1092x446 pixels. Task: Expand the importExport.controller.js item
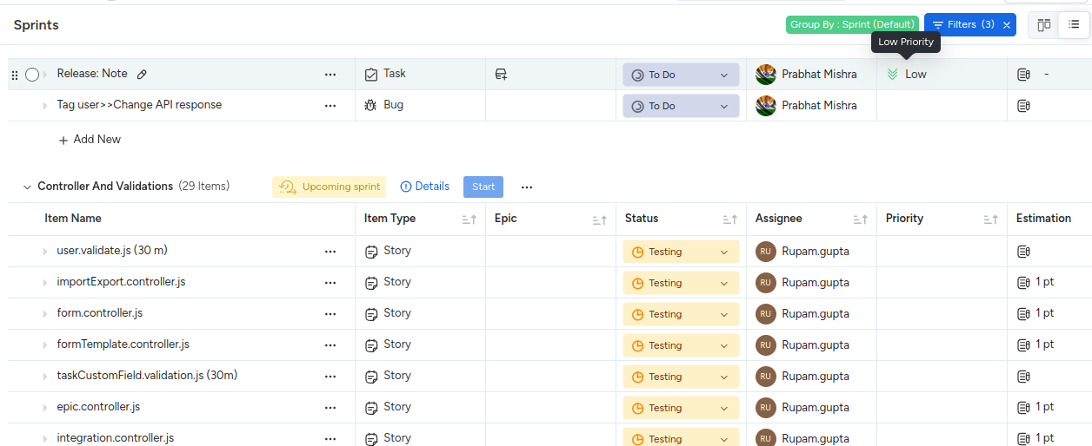(45, 283)
